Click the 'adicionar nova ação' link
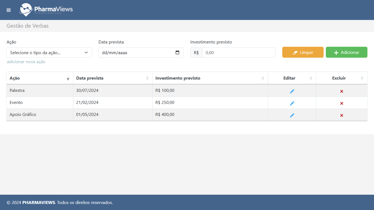This screenshot has height=210, width=374. (26, 62)
